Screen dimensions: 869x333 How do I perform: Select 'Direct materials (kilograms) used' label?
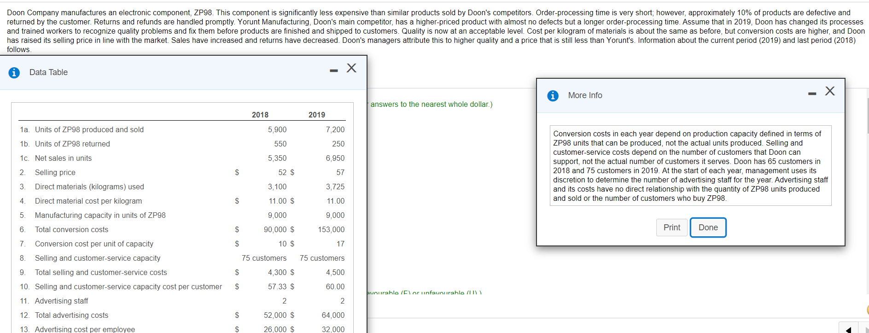(x=89, y=187)
